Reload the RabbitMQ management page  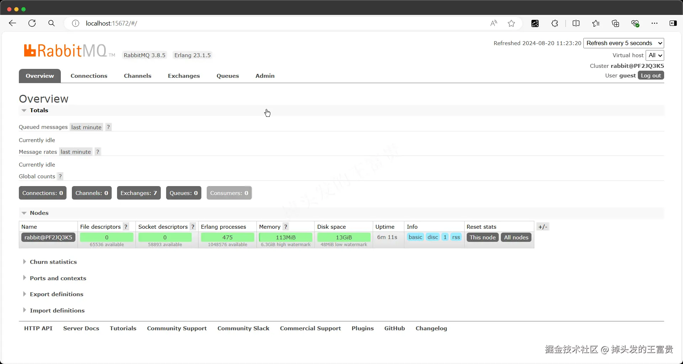pos(32,23)
